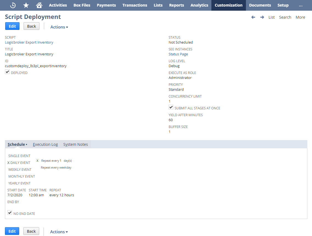Expand the top Actions dropdown
The height and width of the screenshot is (236, 312).
click(59, 27)
